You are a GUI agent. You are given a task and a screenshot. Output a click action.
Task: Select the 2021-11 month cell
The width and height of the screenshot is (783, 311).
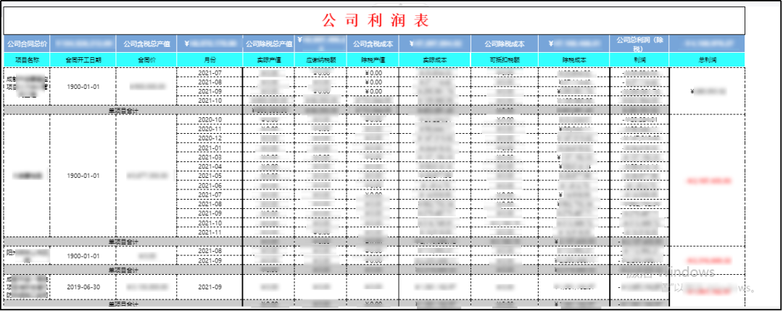tap(210, 232)
